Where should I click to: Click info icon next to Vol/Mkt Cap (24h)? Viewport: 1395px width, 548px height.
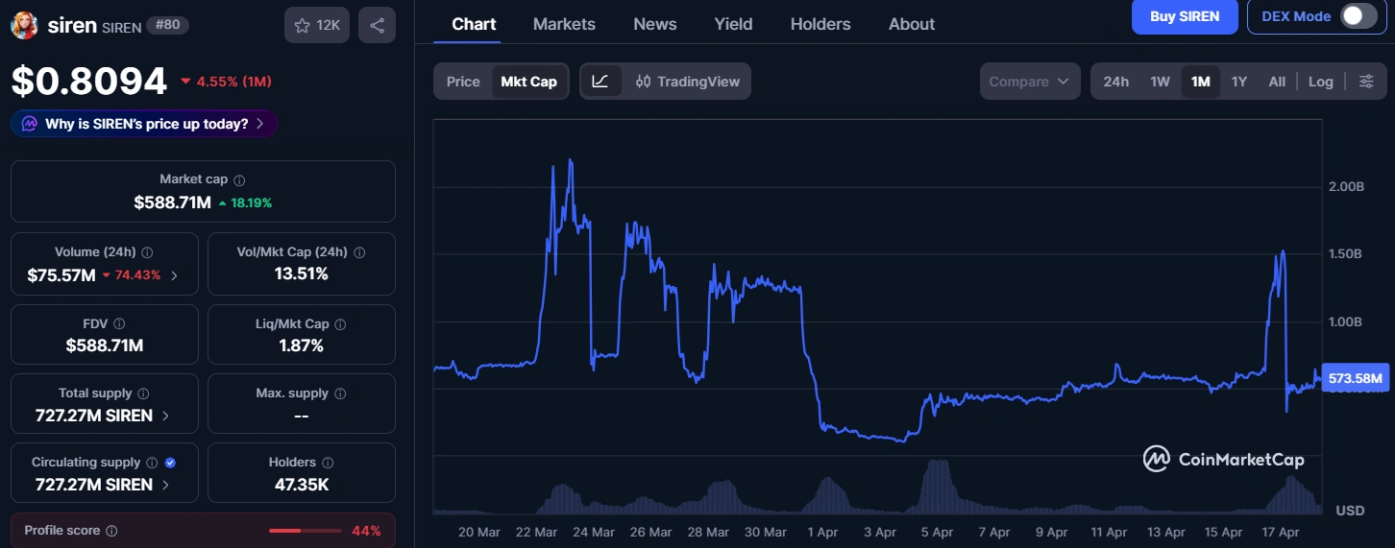tap(359, 252)
